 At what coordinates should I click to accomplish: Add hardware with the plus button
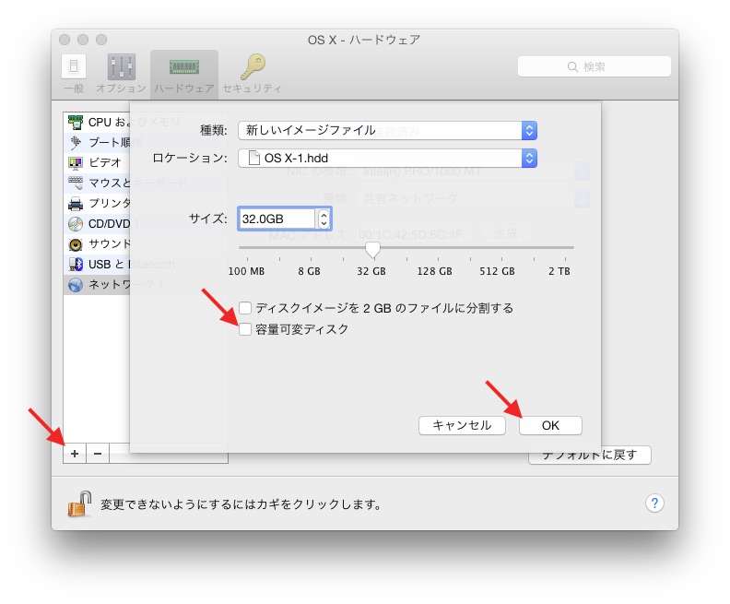[x=75, y=453]
